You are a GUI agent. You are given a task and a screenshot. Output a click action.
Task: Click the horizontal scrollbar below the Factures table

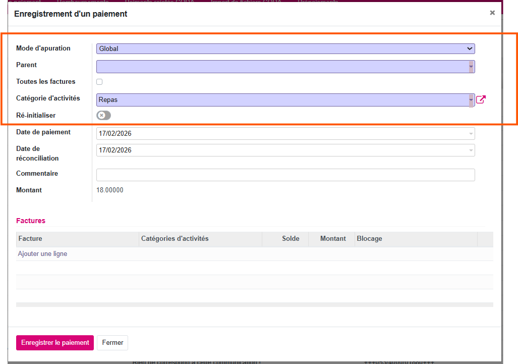pos(254,304)
